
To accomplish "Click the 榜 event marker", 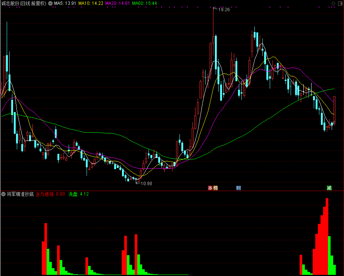I will pyautogui.click(x=215, y=188).
